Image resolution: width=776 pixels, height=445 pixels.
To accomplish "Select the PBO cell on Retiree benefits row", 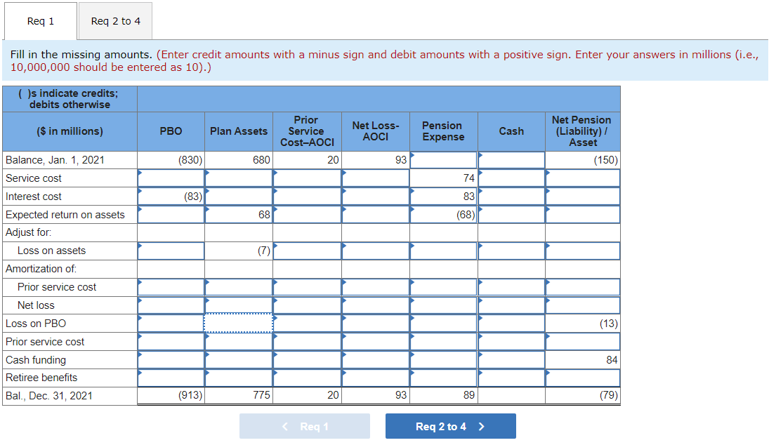I will click(170, 377).
